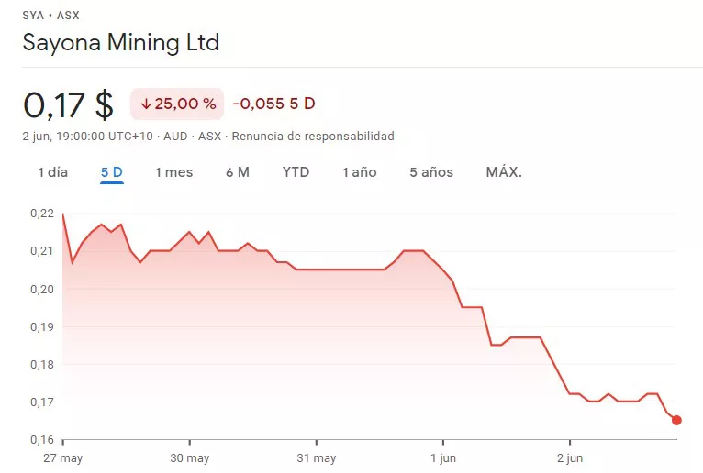
Task: Switch chart to 6 M range
Action: 237,172
